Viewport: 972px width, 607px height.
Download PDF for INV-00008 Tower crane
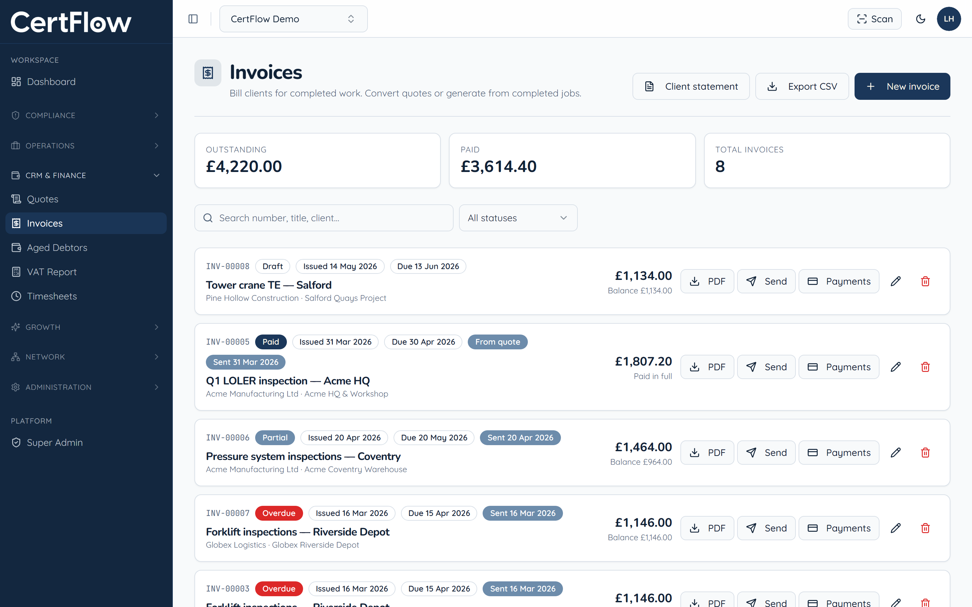click(x=707, y=281)
